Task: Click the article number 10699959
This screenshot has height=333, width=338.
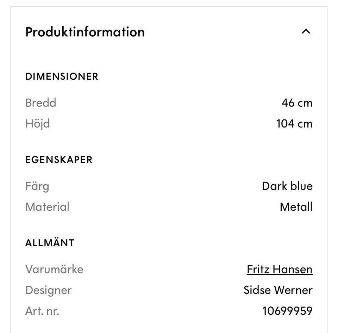Action: point(287,311)
